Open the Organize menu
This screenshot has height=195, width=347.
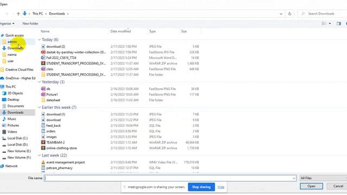tap(7, 23)
